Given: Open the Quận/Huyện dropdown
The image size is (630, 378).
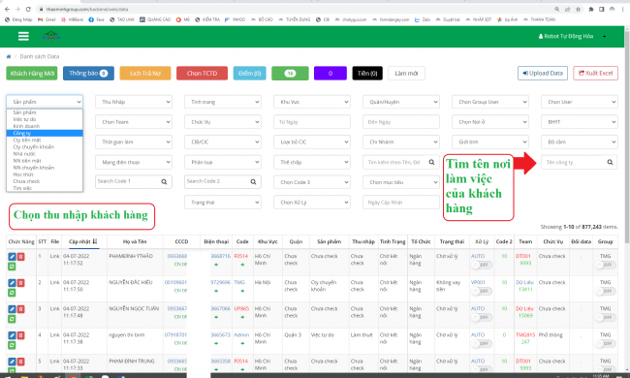Looking at the screenshot, I should pos(401,102).
